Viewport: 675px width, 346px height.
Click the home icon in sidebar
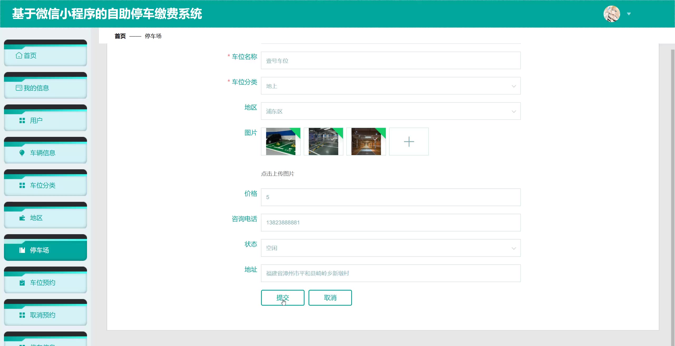click(x=19, y=55)
